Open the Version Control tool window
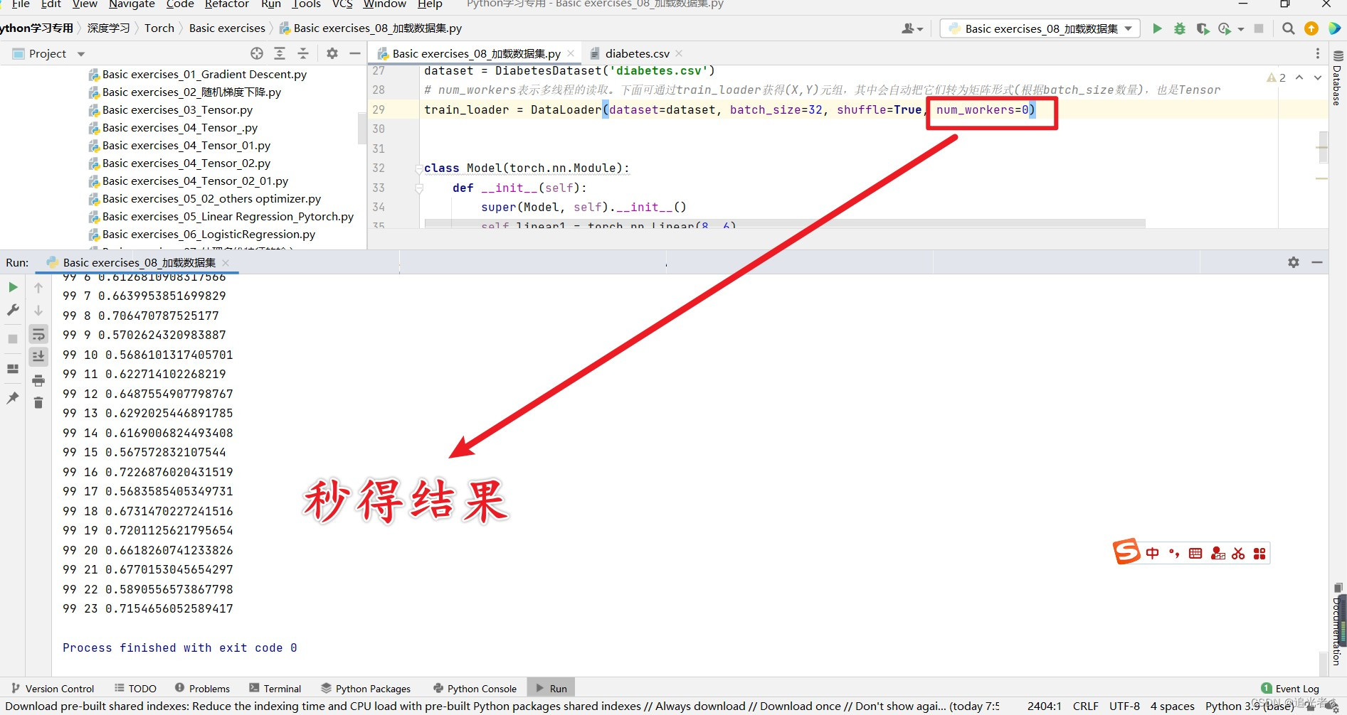Viewport: 1347px width, 715px height. click(53, 689)
